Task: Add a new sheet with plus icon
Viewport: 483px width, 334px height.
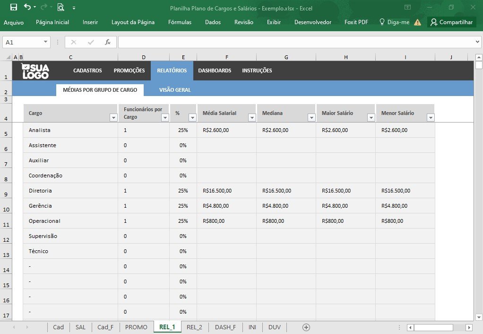Action: pos(306,327)
